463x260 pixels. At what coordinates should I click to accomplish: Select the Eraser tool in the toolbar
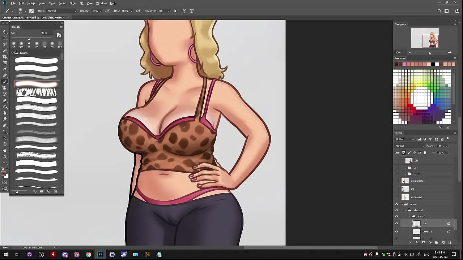(5, 100)
